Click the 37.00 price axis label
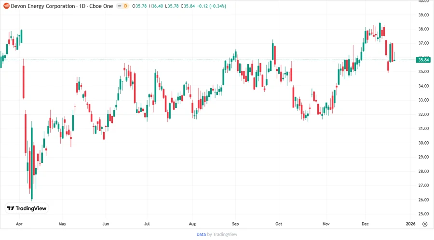This screenshot has width=434, height=240. click(x=423, y=43)
